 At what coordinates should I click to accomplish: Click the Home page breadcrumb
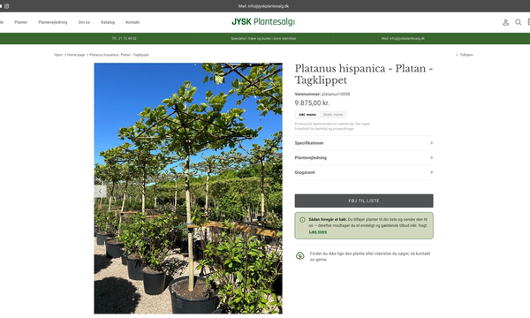(76, 55)
